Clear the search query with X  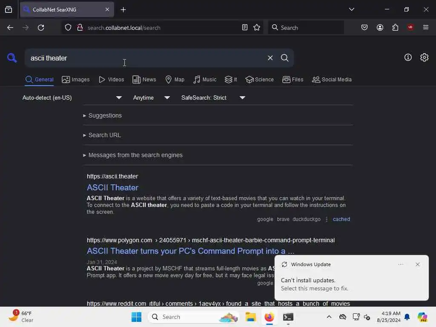coord(270,58)
